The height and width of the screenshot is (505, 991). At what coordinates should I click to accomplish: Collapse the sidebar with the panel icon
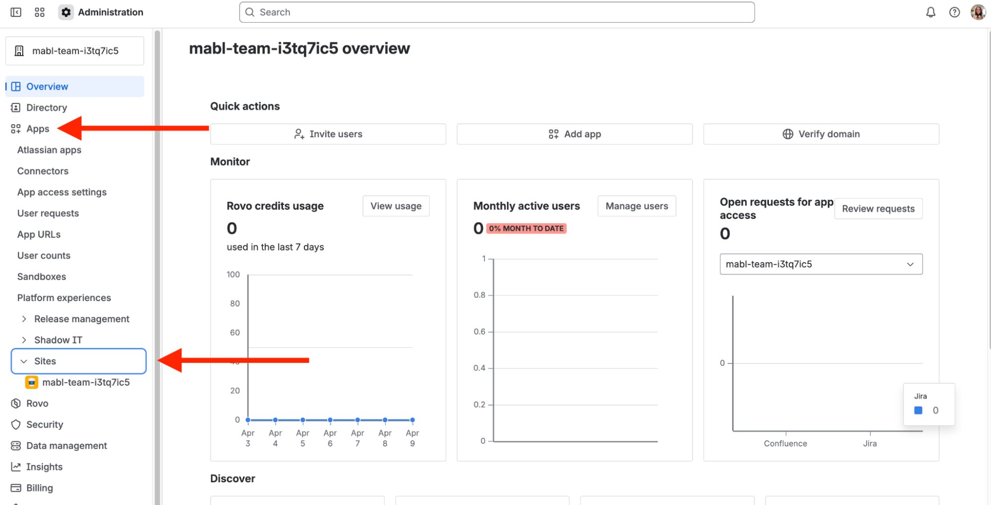tap(16, 12)
